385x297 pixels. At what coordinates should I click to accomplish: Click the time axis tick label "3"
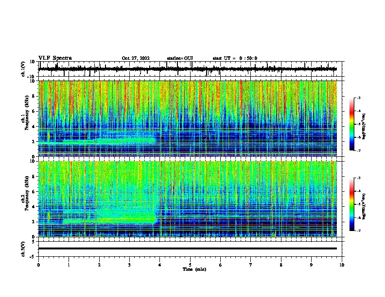pyautogui.click(x=130, y=265)
